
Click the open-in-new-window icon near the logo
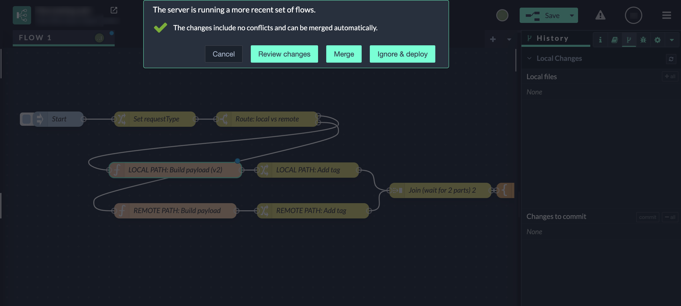[114, 10]
